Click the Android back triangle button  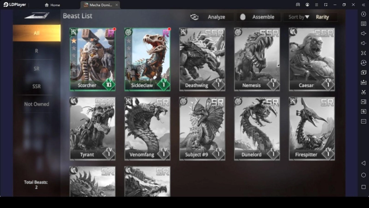364,163
